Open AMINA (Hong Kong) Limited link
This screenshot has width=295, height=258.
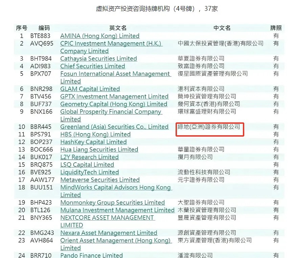[100, 36]
